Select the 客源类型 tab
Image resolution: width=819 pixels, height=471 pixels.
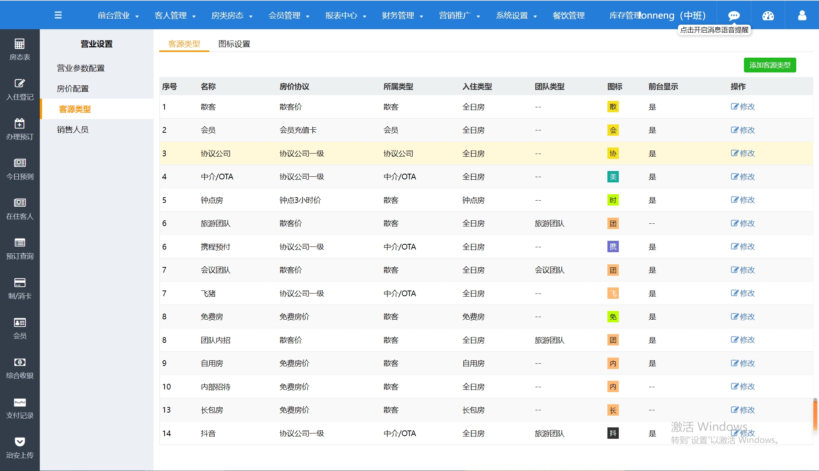coord(184,44)
